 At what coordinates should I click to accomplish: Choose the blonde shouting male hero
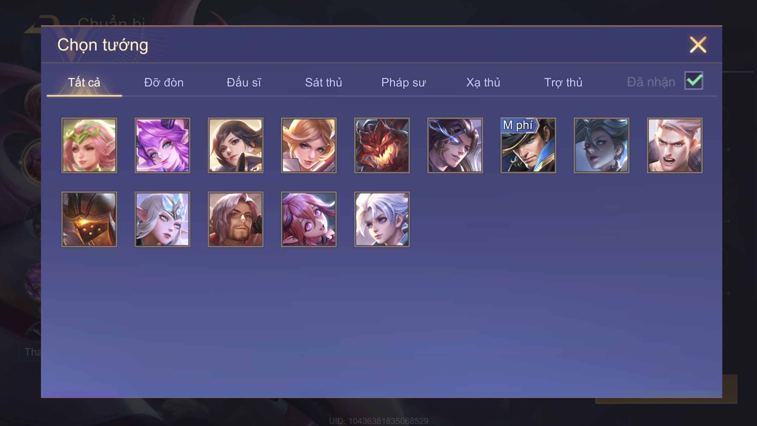coord(675,145)
